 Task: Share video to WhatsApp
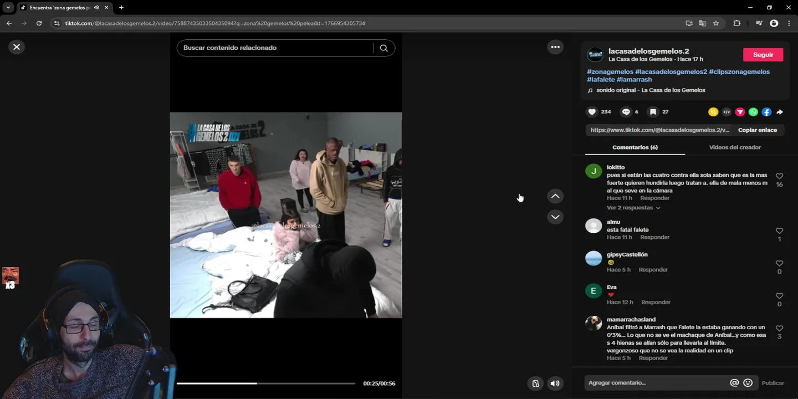coord(753,112)
